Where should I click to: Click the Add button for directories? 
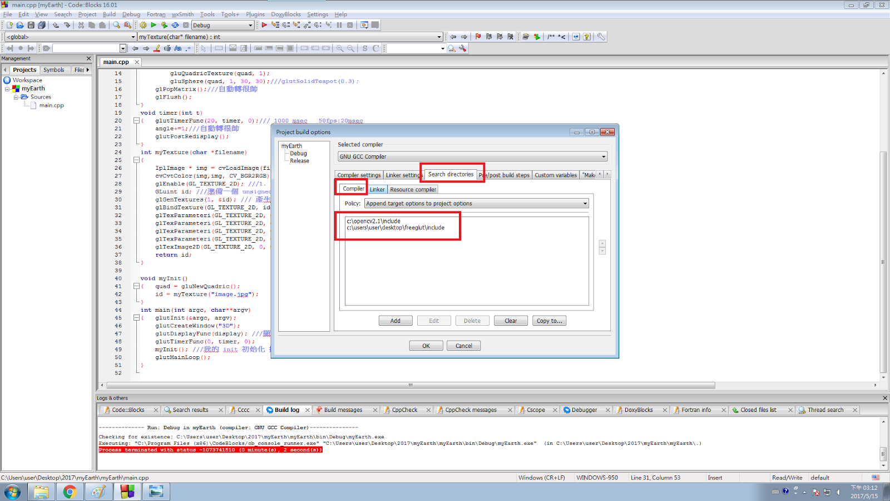pyautogui.click(x=395, y=321)
